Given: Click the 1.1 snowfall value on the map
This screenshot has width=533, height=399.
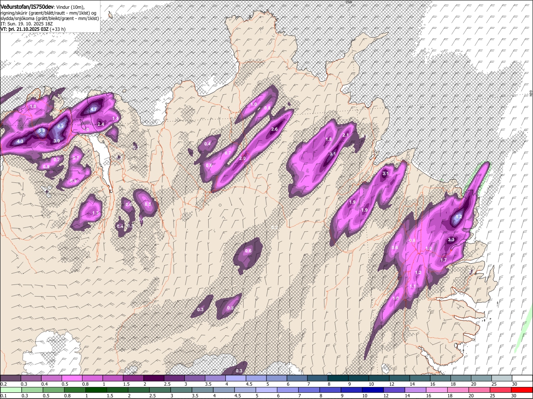Looking at the screenshot, I should (x=413, y=287).
